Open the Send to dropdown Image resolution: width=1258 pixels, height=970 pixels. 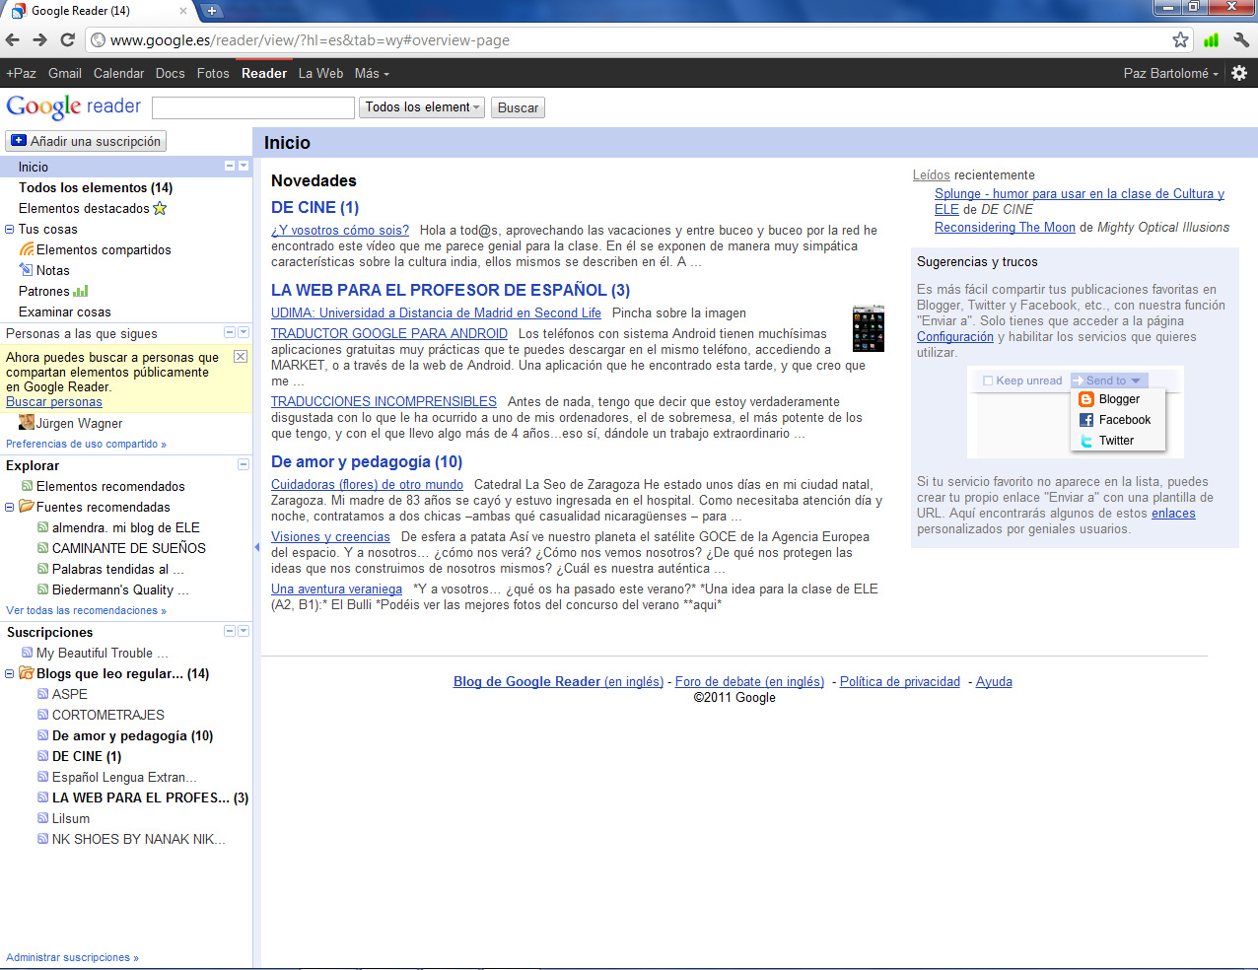coord(1109,381)
